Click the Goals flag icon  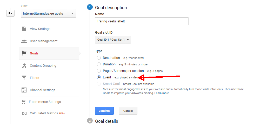[x=24, y=53]
